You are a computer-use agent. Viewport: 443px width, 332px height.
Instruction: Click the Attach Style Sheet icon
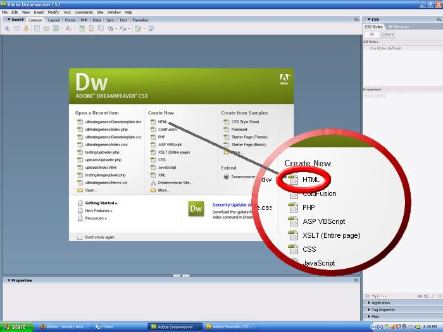pos(420,296)
